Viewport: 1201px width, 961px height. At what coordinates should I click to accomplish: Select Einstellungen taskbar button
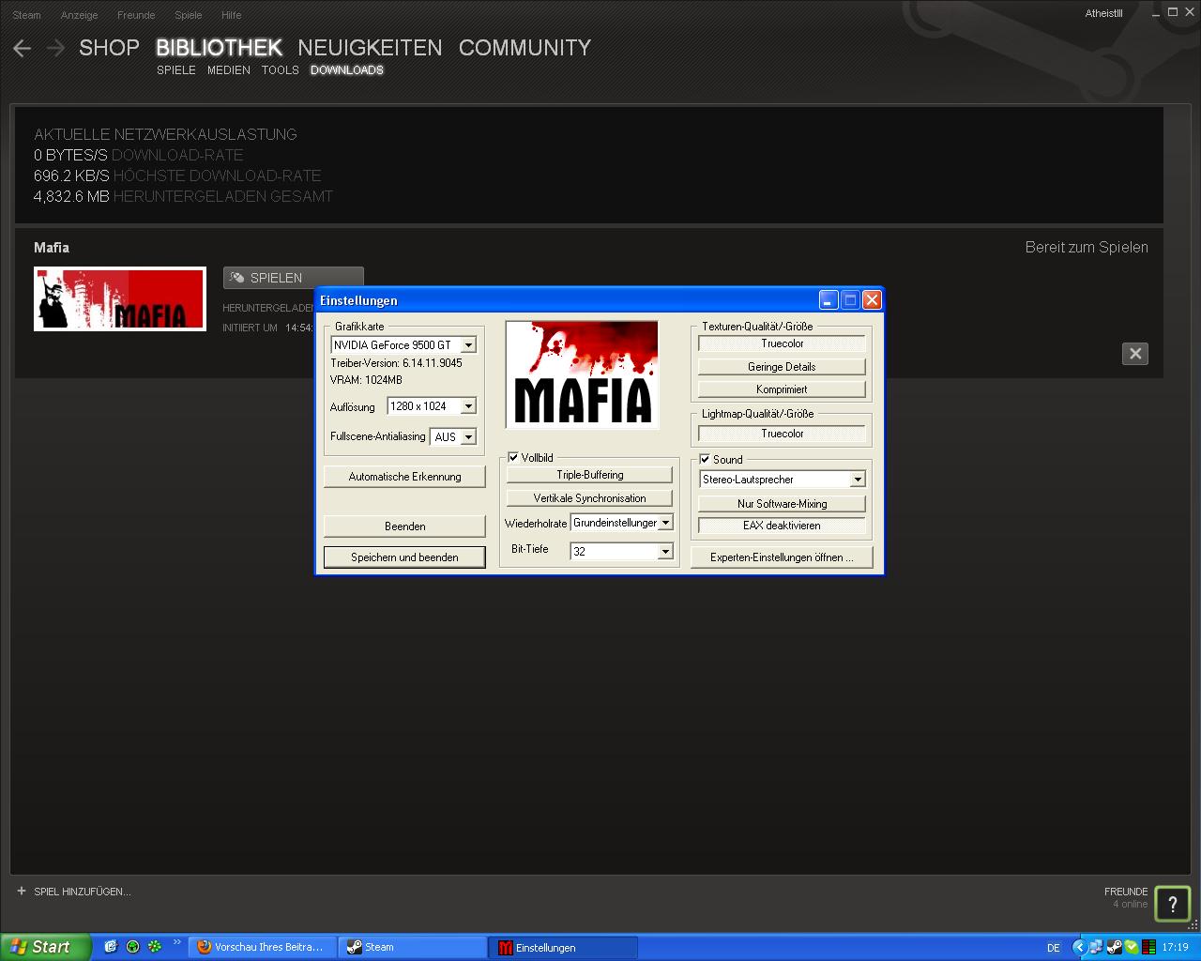pyautogui.click(x=564, y=947)
